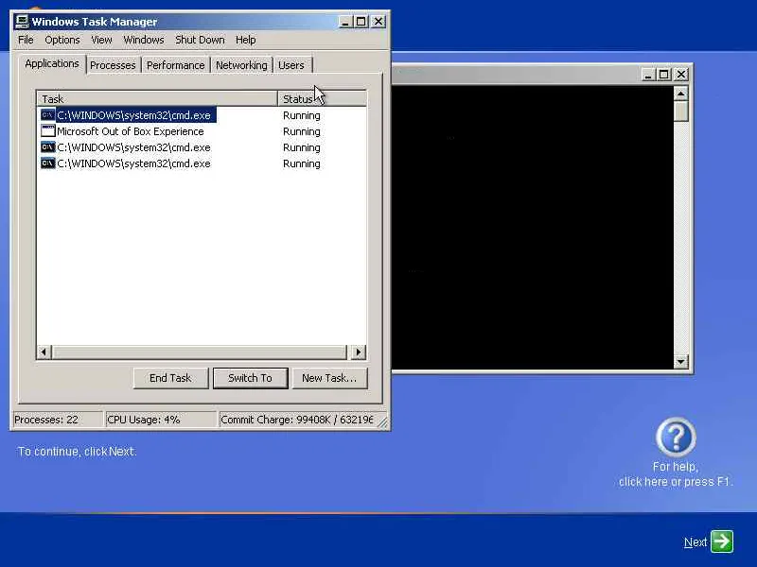Open the Options menu

tap(62, 40)
